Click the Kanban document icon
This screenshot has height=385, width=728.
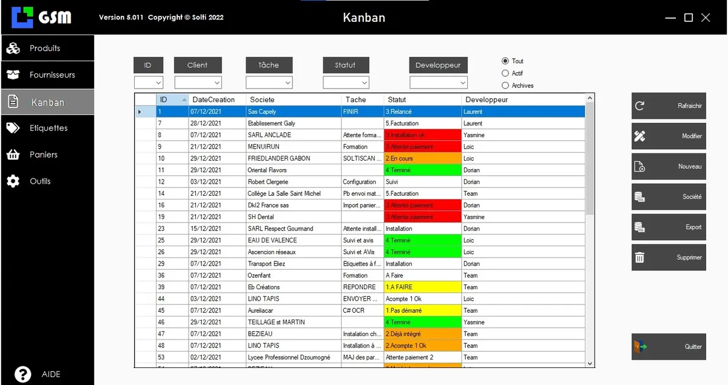coord(13,102)
